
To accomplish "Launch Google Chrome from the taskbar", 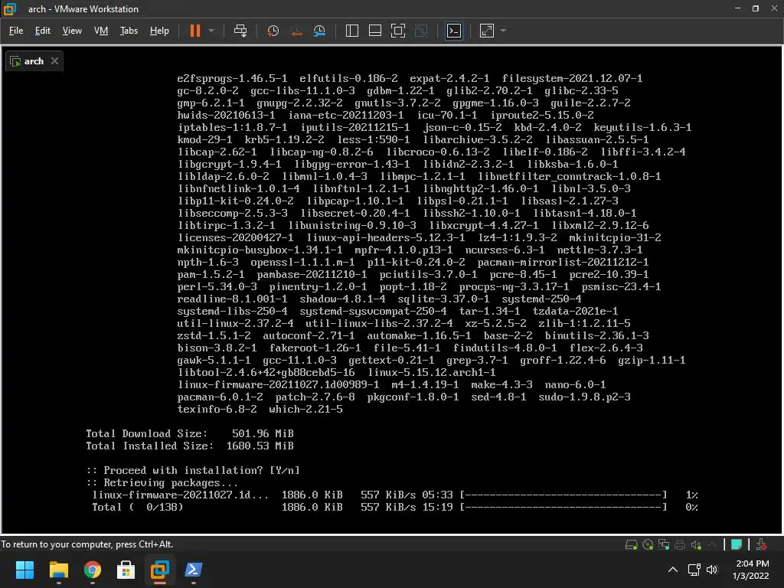I will coord(93,570).
